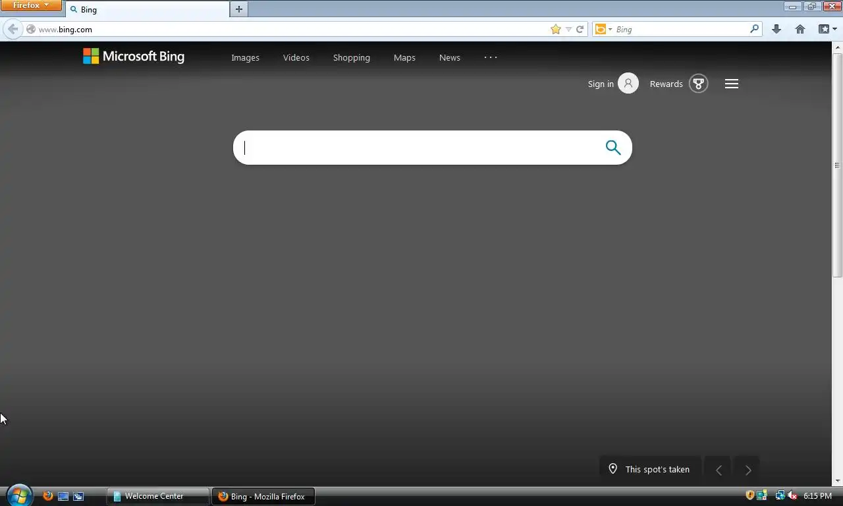Open the URL history dropdown arrow
843x506 pixels.
point(568,29)
